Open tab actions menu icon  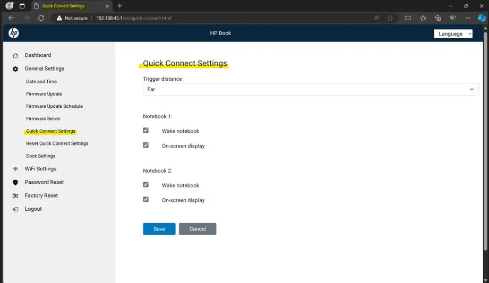coord(22,6)
